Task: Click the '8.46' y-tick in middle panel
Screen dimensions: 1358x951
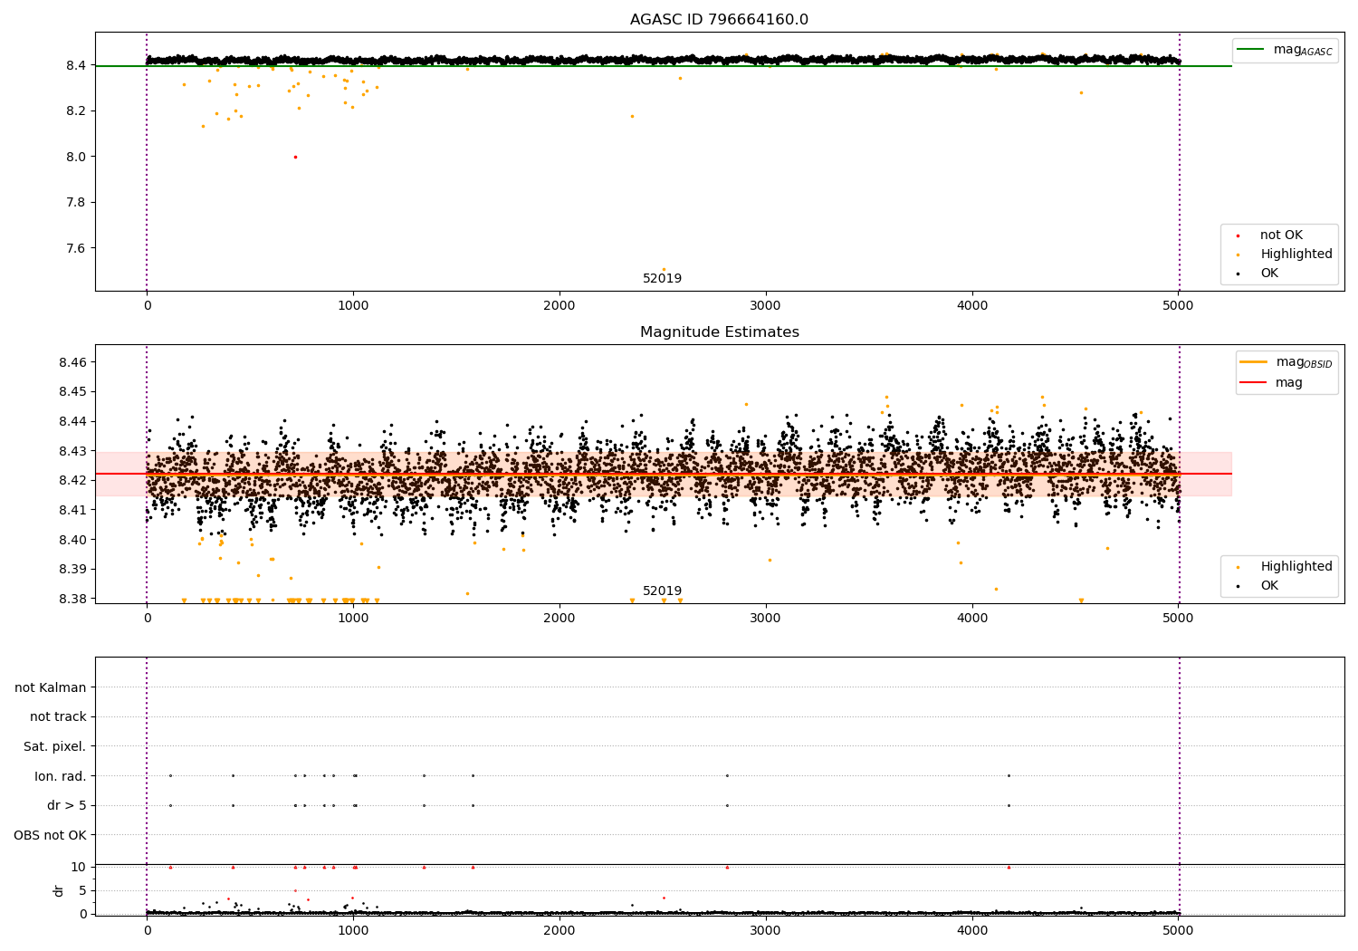Action: tap(72, 362)
